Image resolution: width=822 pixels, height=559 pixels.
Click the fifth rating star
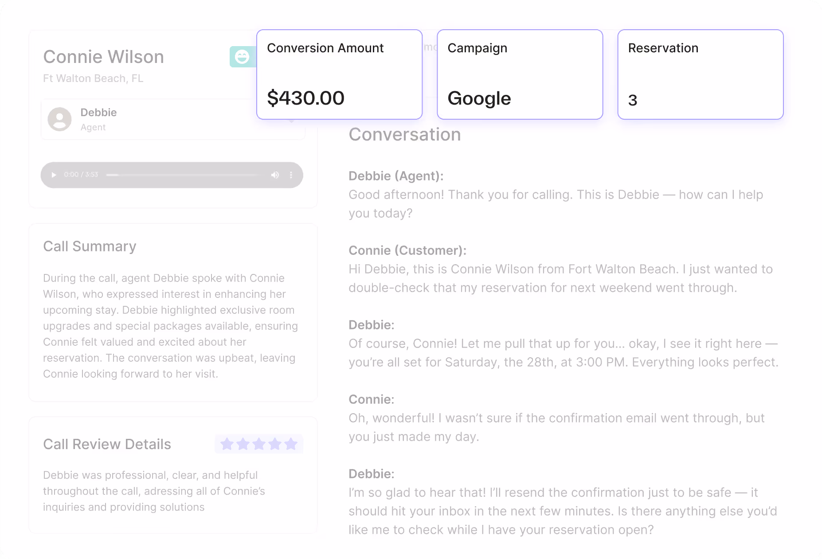click(x=291, y=444)
